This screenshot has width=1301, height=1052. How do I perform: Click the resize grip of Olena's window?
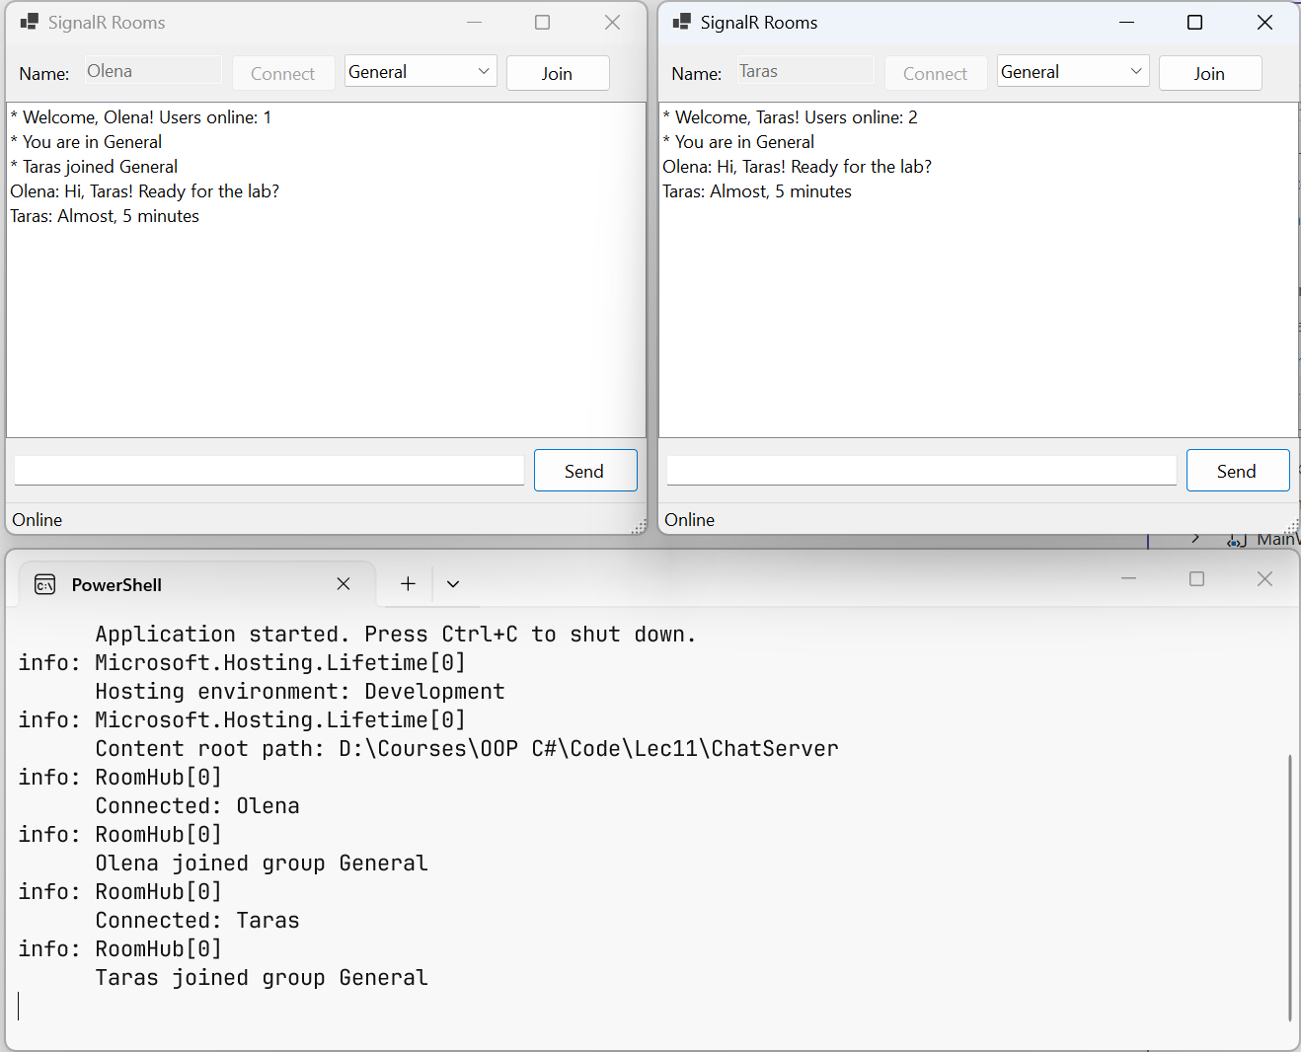coord(639,527)
